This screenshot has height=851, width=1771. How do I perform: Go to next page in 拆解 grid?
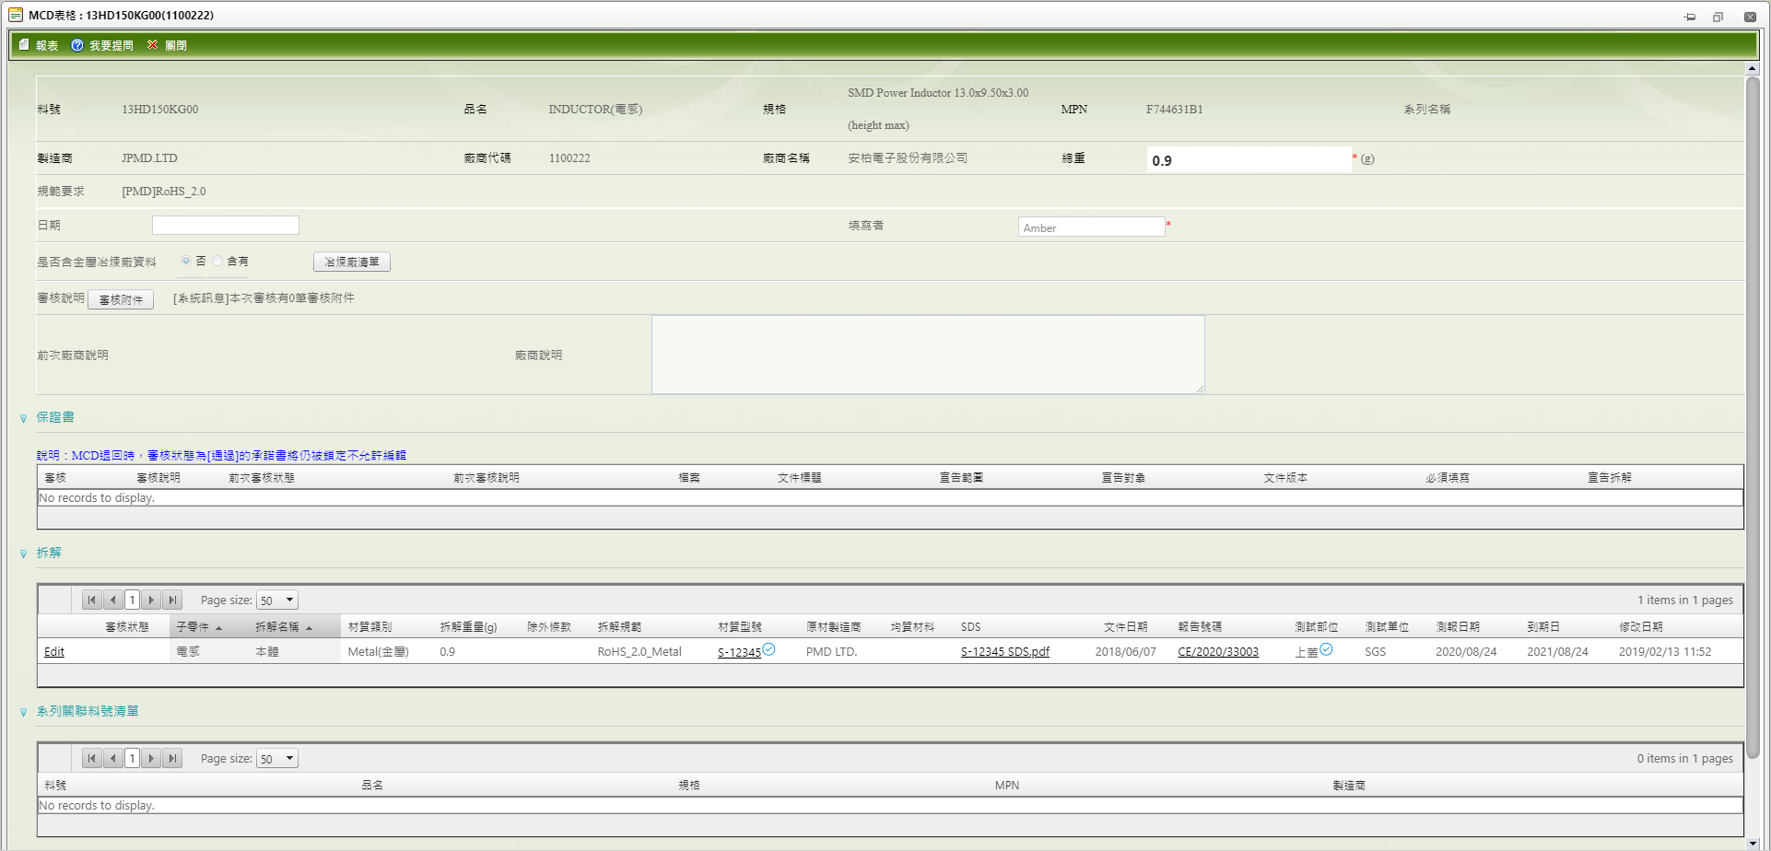pyautogui.click(x=152, y=600)
